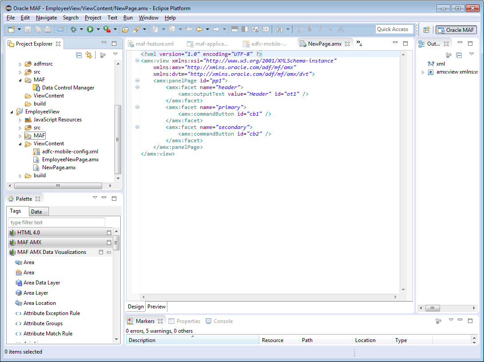Toggle Link with Editor in Project Explorer
Viewport: 484px width, 362px height.
[x=89, y=55]
